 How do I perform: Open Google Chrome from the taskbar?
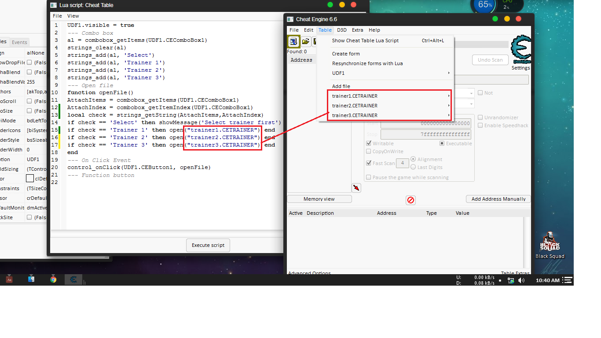coord(53,279)
